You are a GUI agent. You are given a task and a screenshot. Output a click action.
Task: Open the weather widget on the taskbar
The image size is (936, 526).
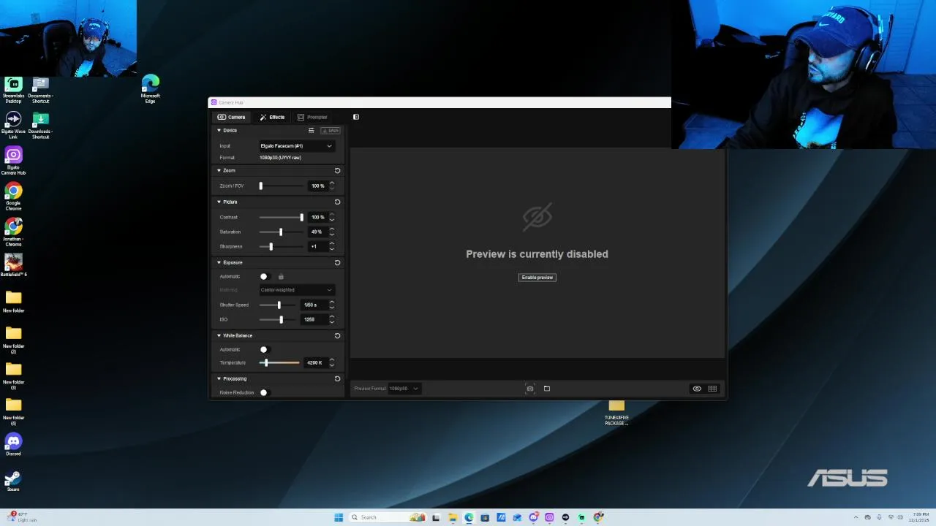[22, 517]
